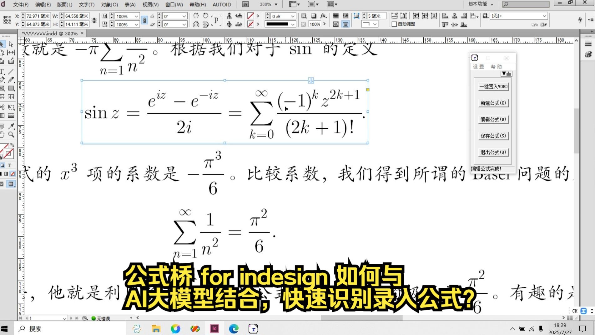Open the 对象(O) menu

(x=109, y=4)
